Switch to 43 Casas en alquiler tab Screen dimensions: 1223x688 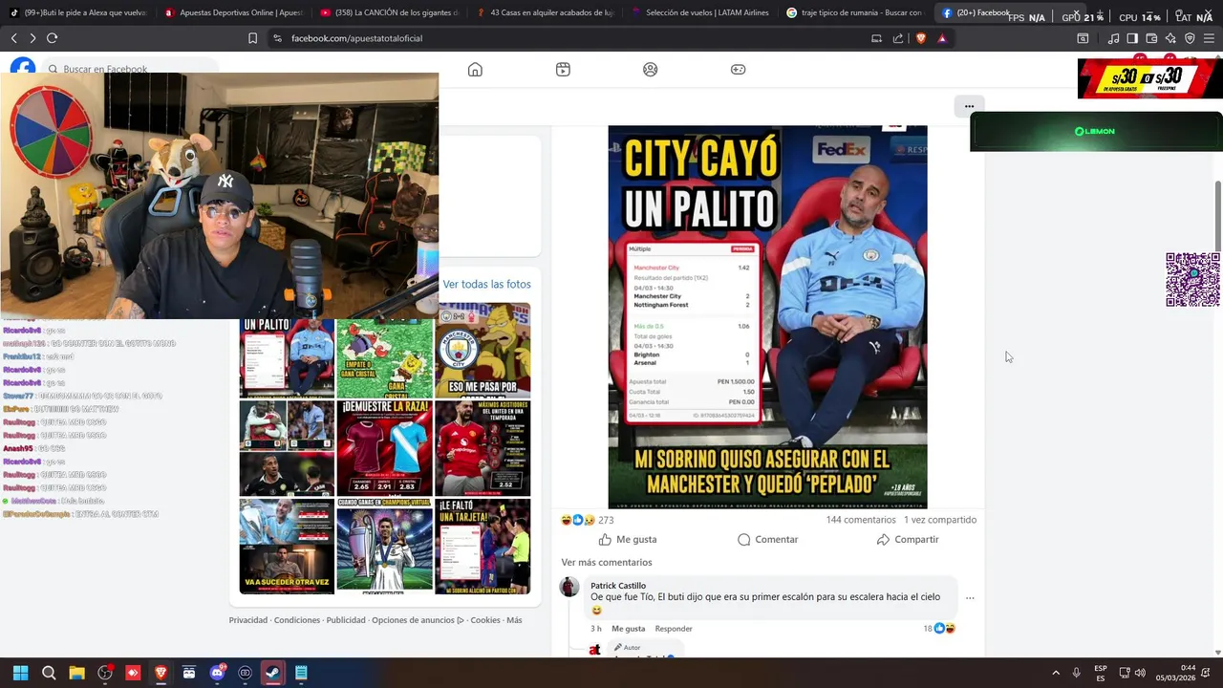545,12
